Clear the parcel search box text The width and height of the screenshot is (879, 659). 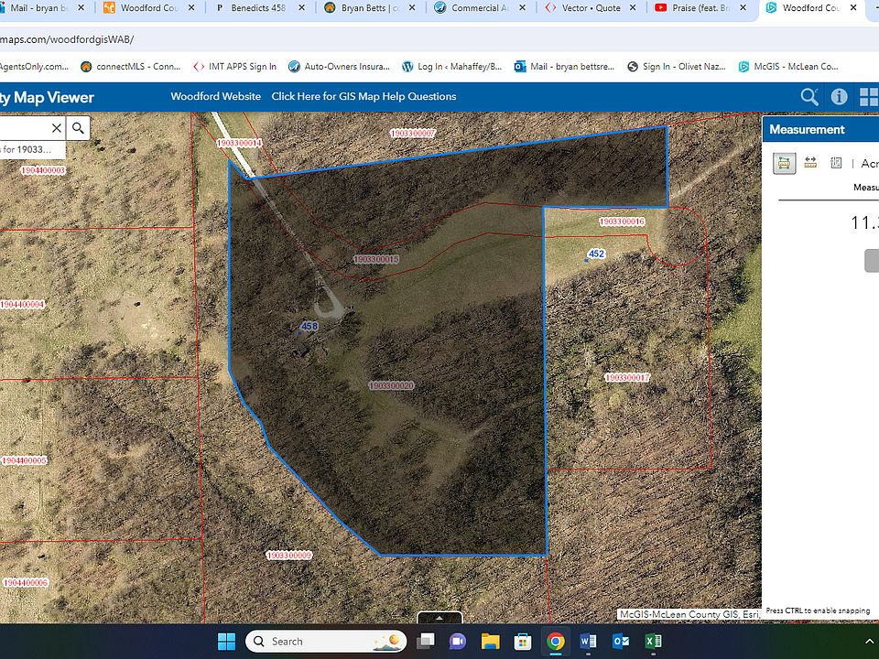[x=56, y=129]
